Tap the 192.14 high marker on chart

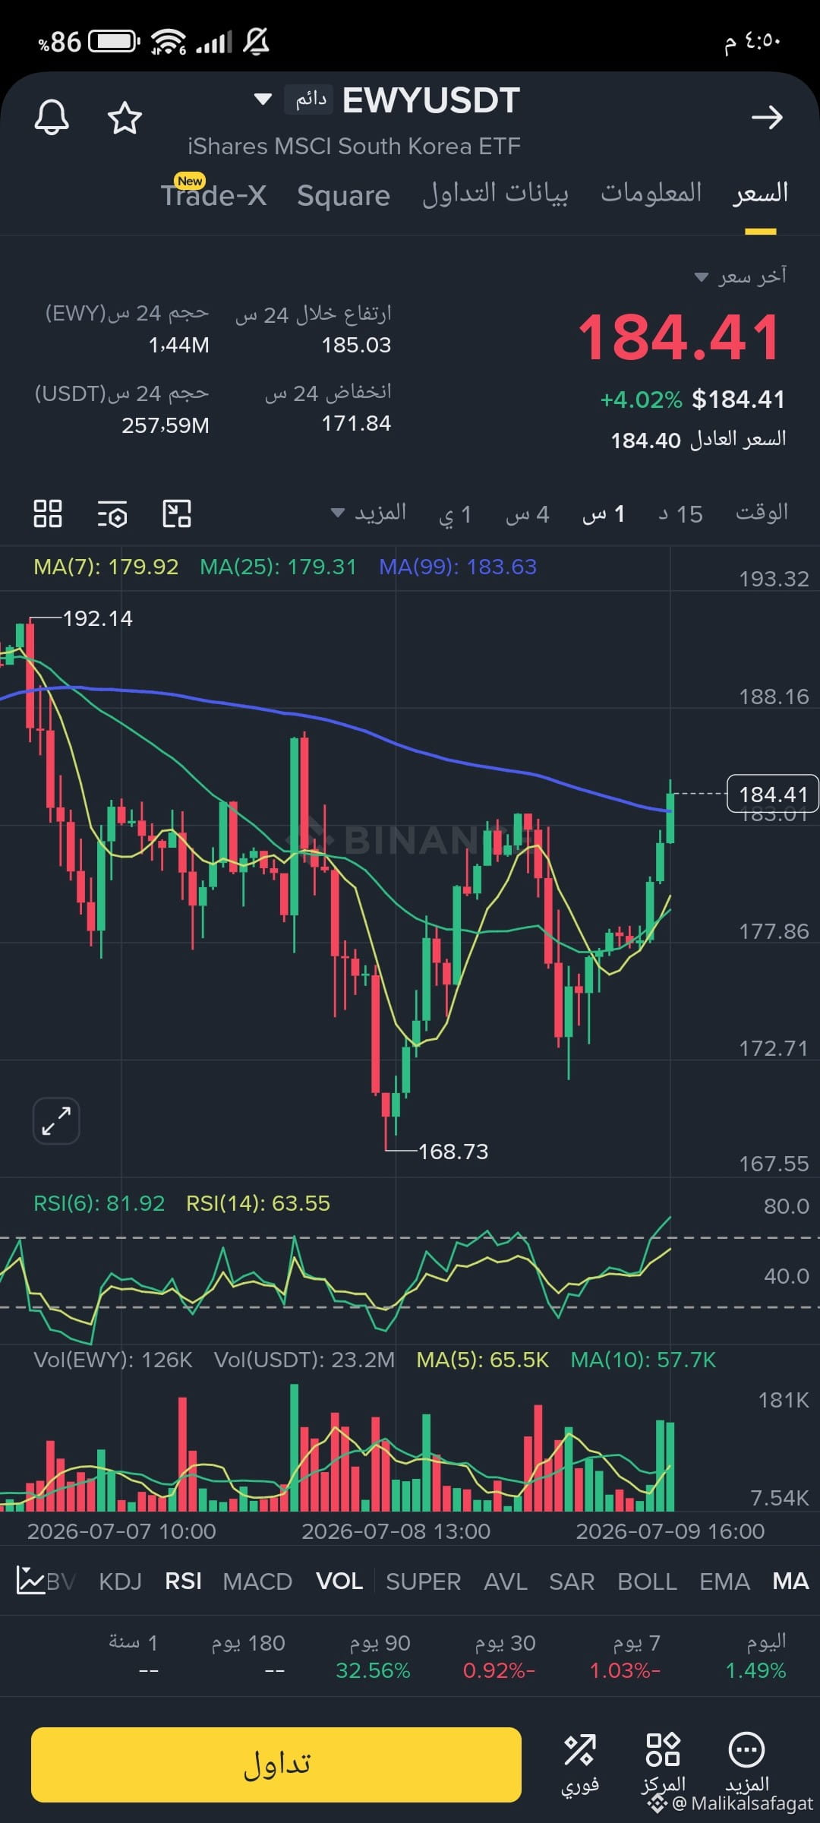pyautogui.click(x=97, y=618)
